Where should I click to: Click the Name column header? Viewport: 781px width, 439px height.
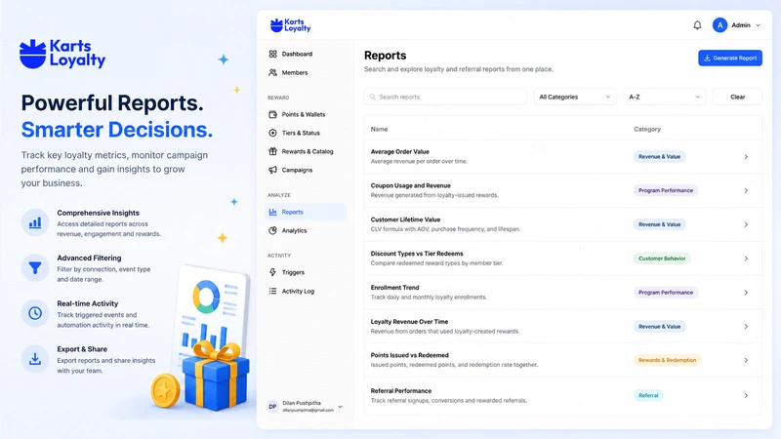(379, 129)
